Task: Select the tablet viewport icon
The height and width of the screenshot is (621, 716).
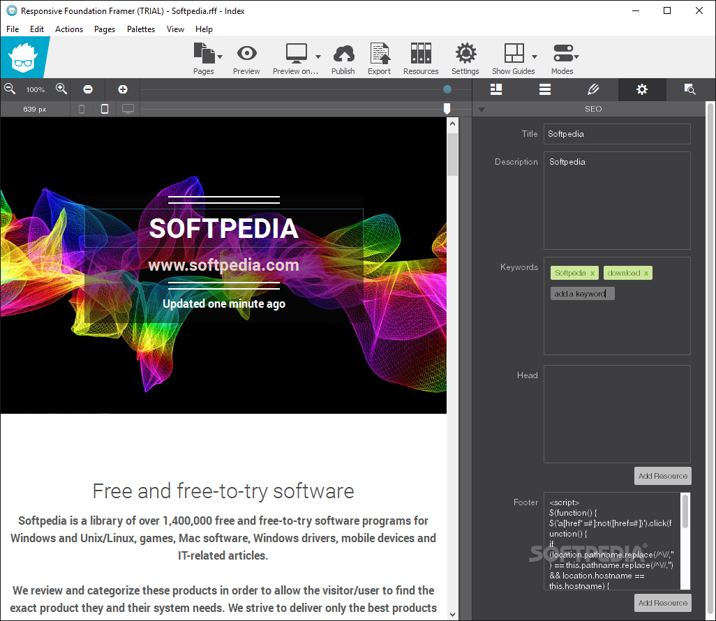Action: tap(105, 109)
